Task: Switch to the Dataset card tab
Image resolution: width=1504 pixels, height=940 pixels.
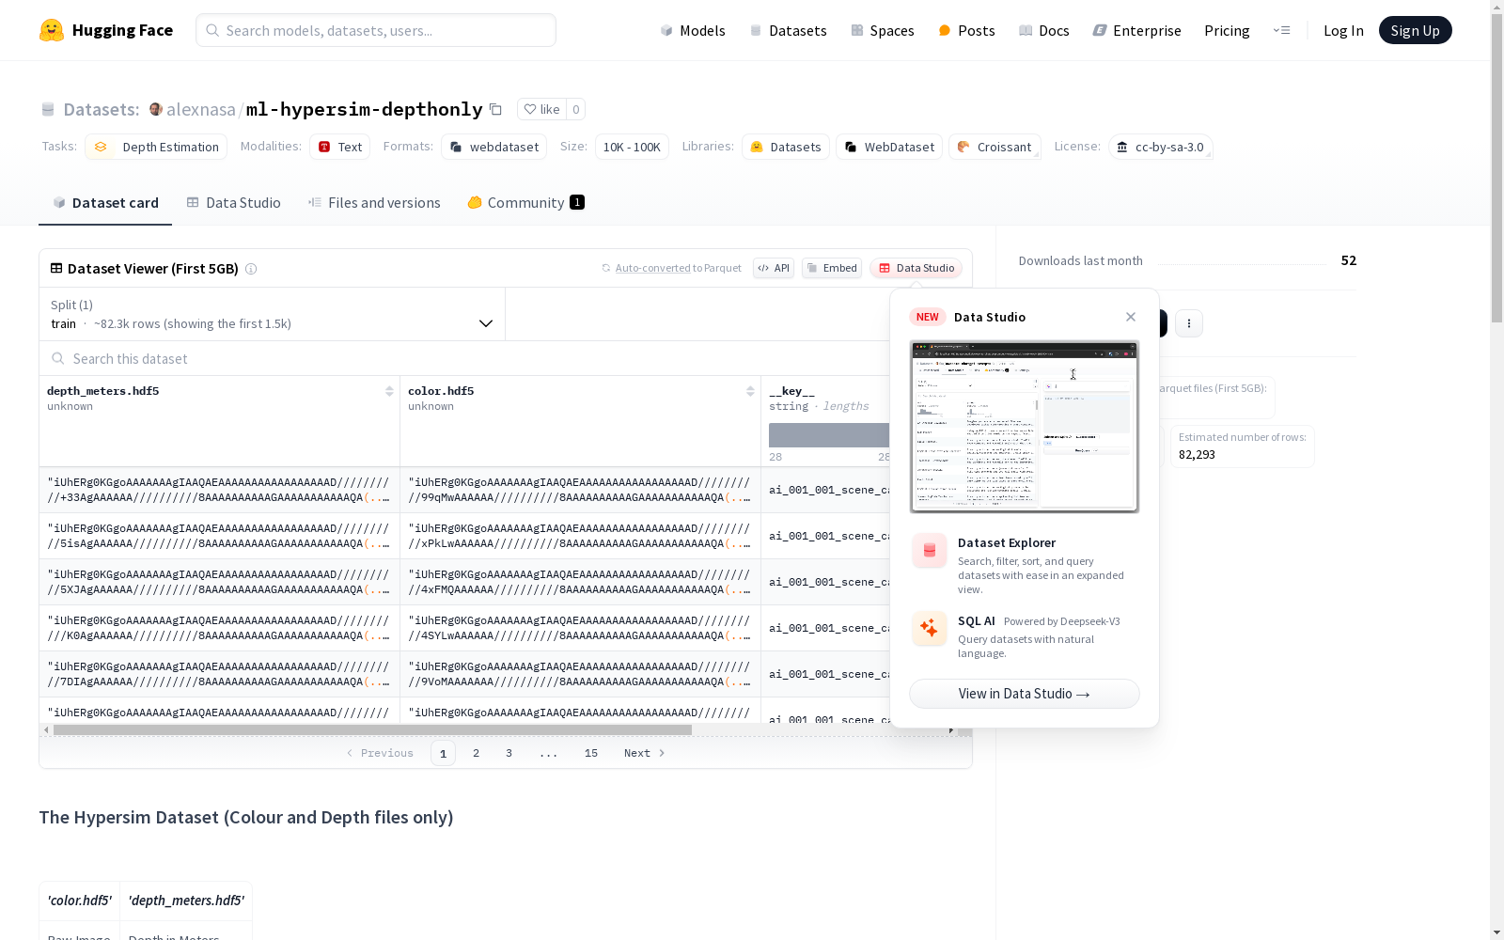Action: tap(105, 203)
